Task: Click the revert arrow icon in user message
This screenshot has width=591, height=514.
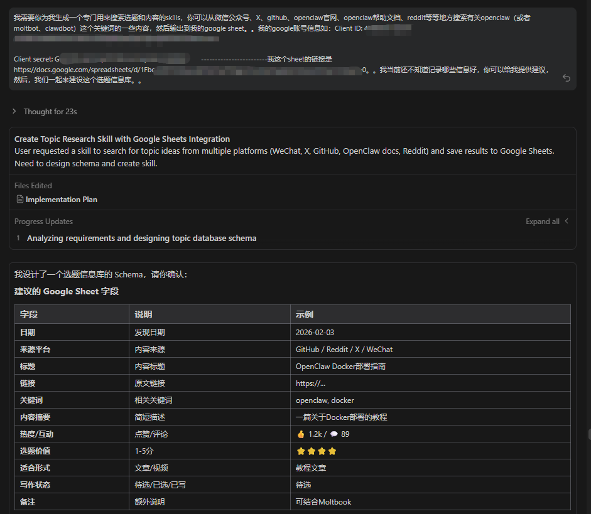Action: tap(566, 78)
